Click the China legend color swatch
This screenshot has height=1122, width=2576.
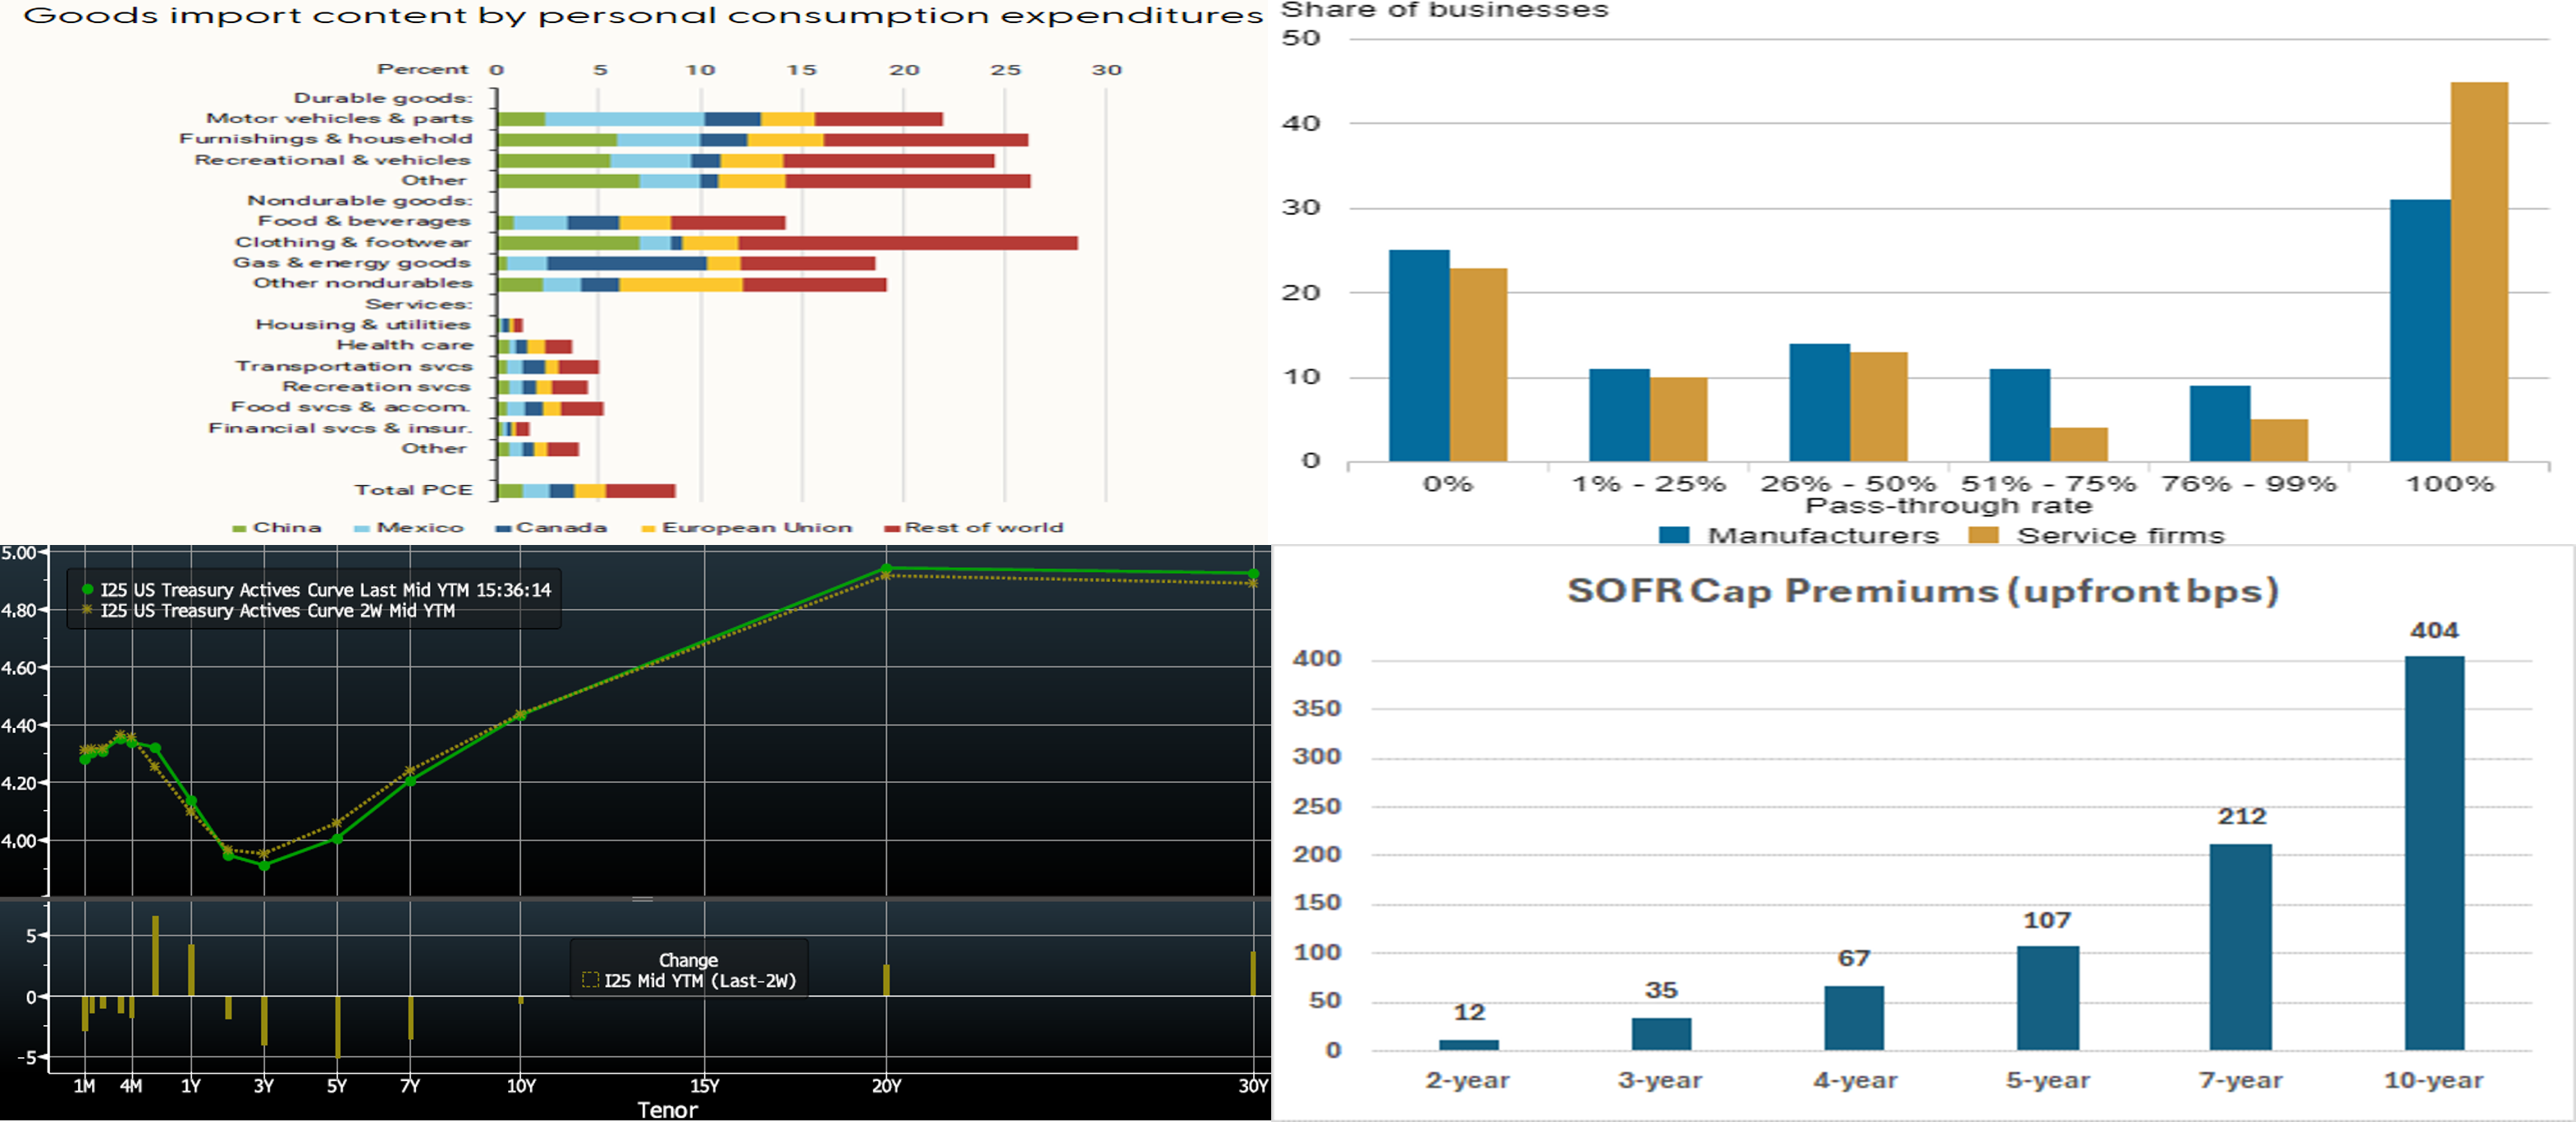(239, 528)
